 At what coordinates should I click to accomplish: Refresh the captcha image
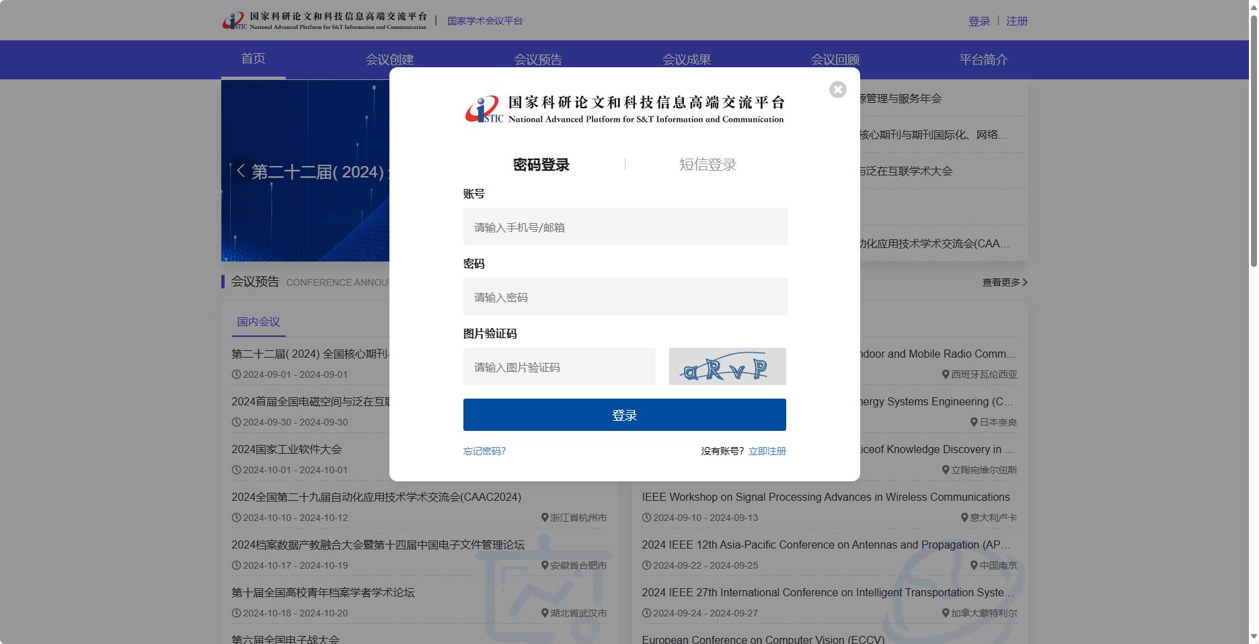pos(727,366)
